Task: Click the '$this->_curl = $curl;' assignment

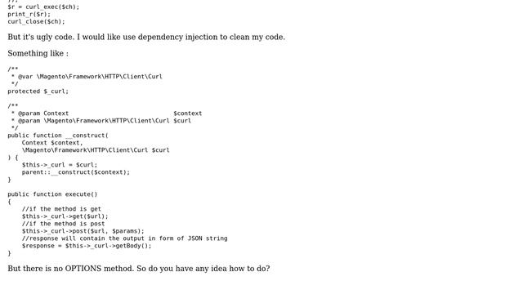Action: point(60,165)
